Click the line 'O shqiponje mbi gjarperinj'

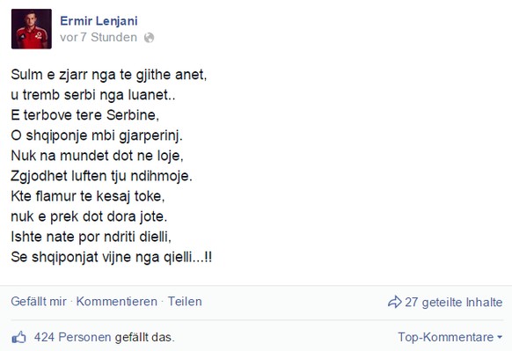97,135
